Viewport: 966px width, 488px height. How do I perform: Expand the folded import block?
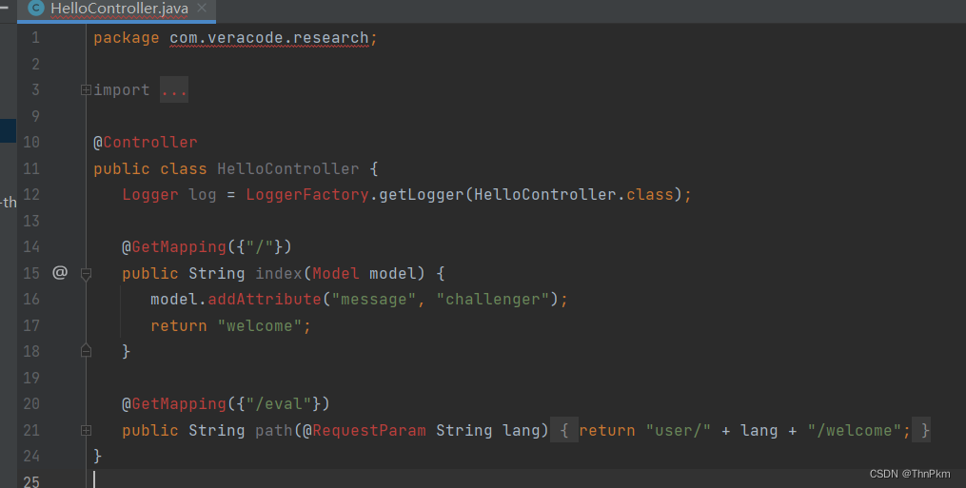86,90
